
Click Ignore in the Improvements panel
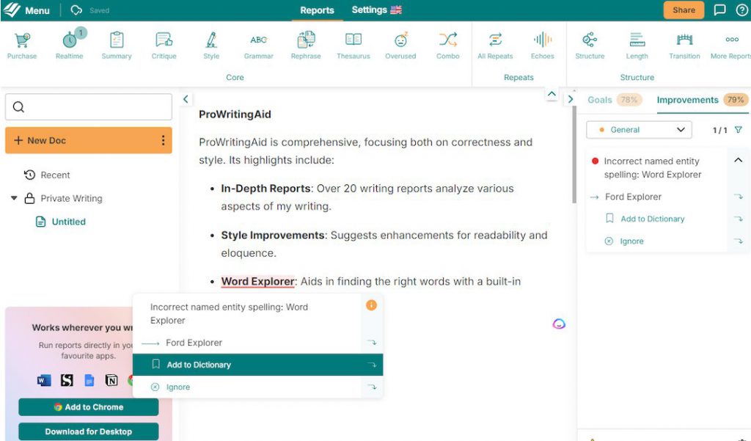click(631, 241)
